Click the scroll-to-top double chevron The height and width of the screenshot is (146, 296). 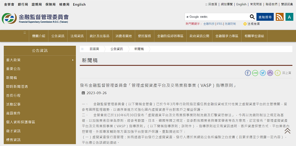click(x=288, y=131)
